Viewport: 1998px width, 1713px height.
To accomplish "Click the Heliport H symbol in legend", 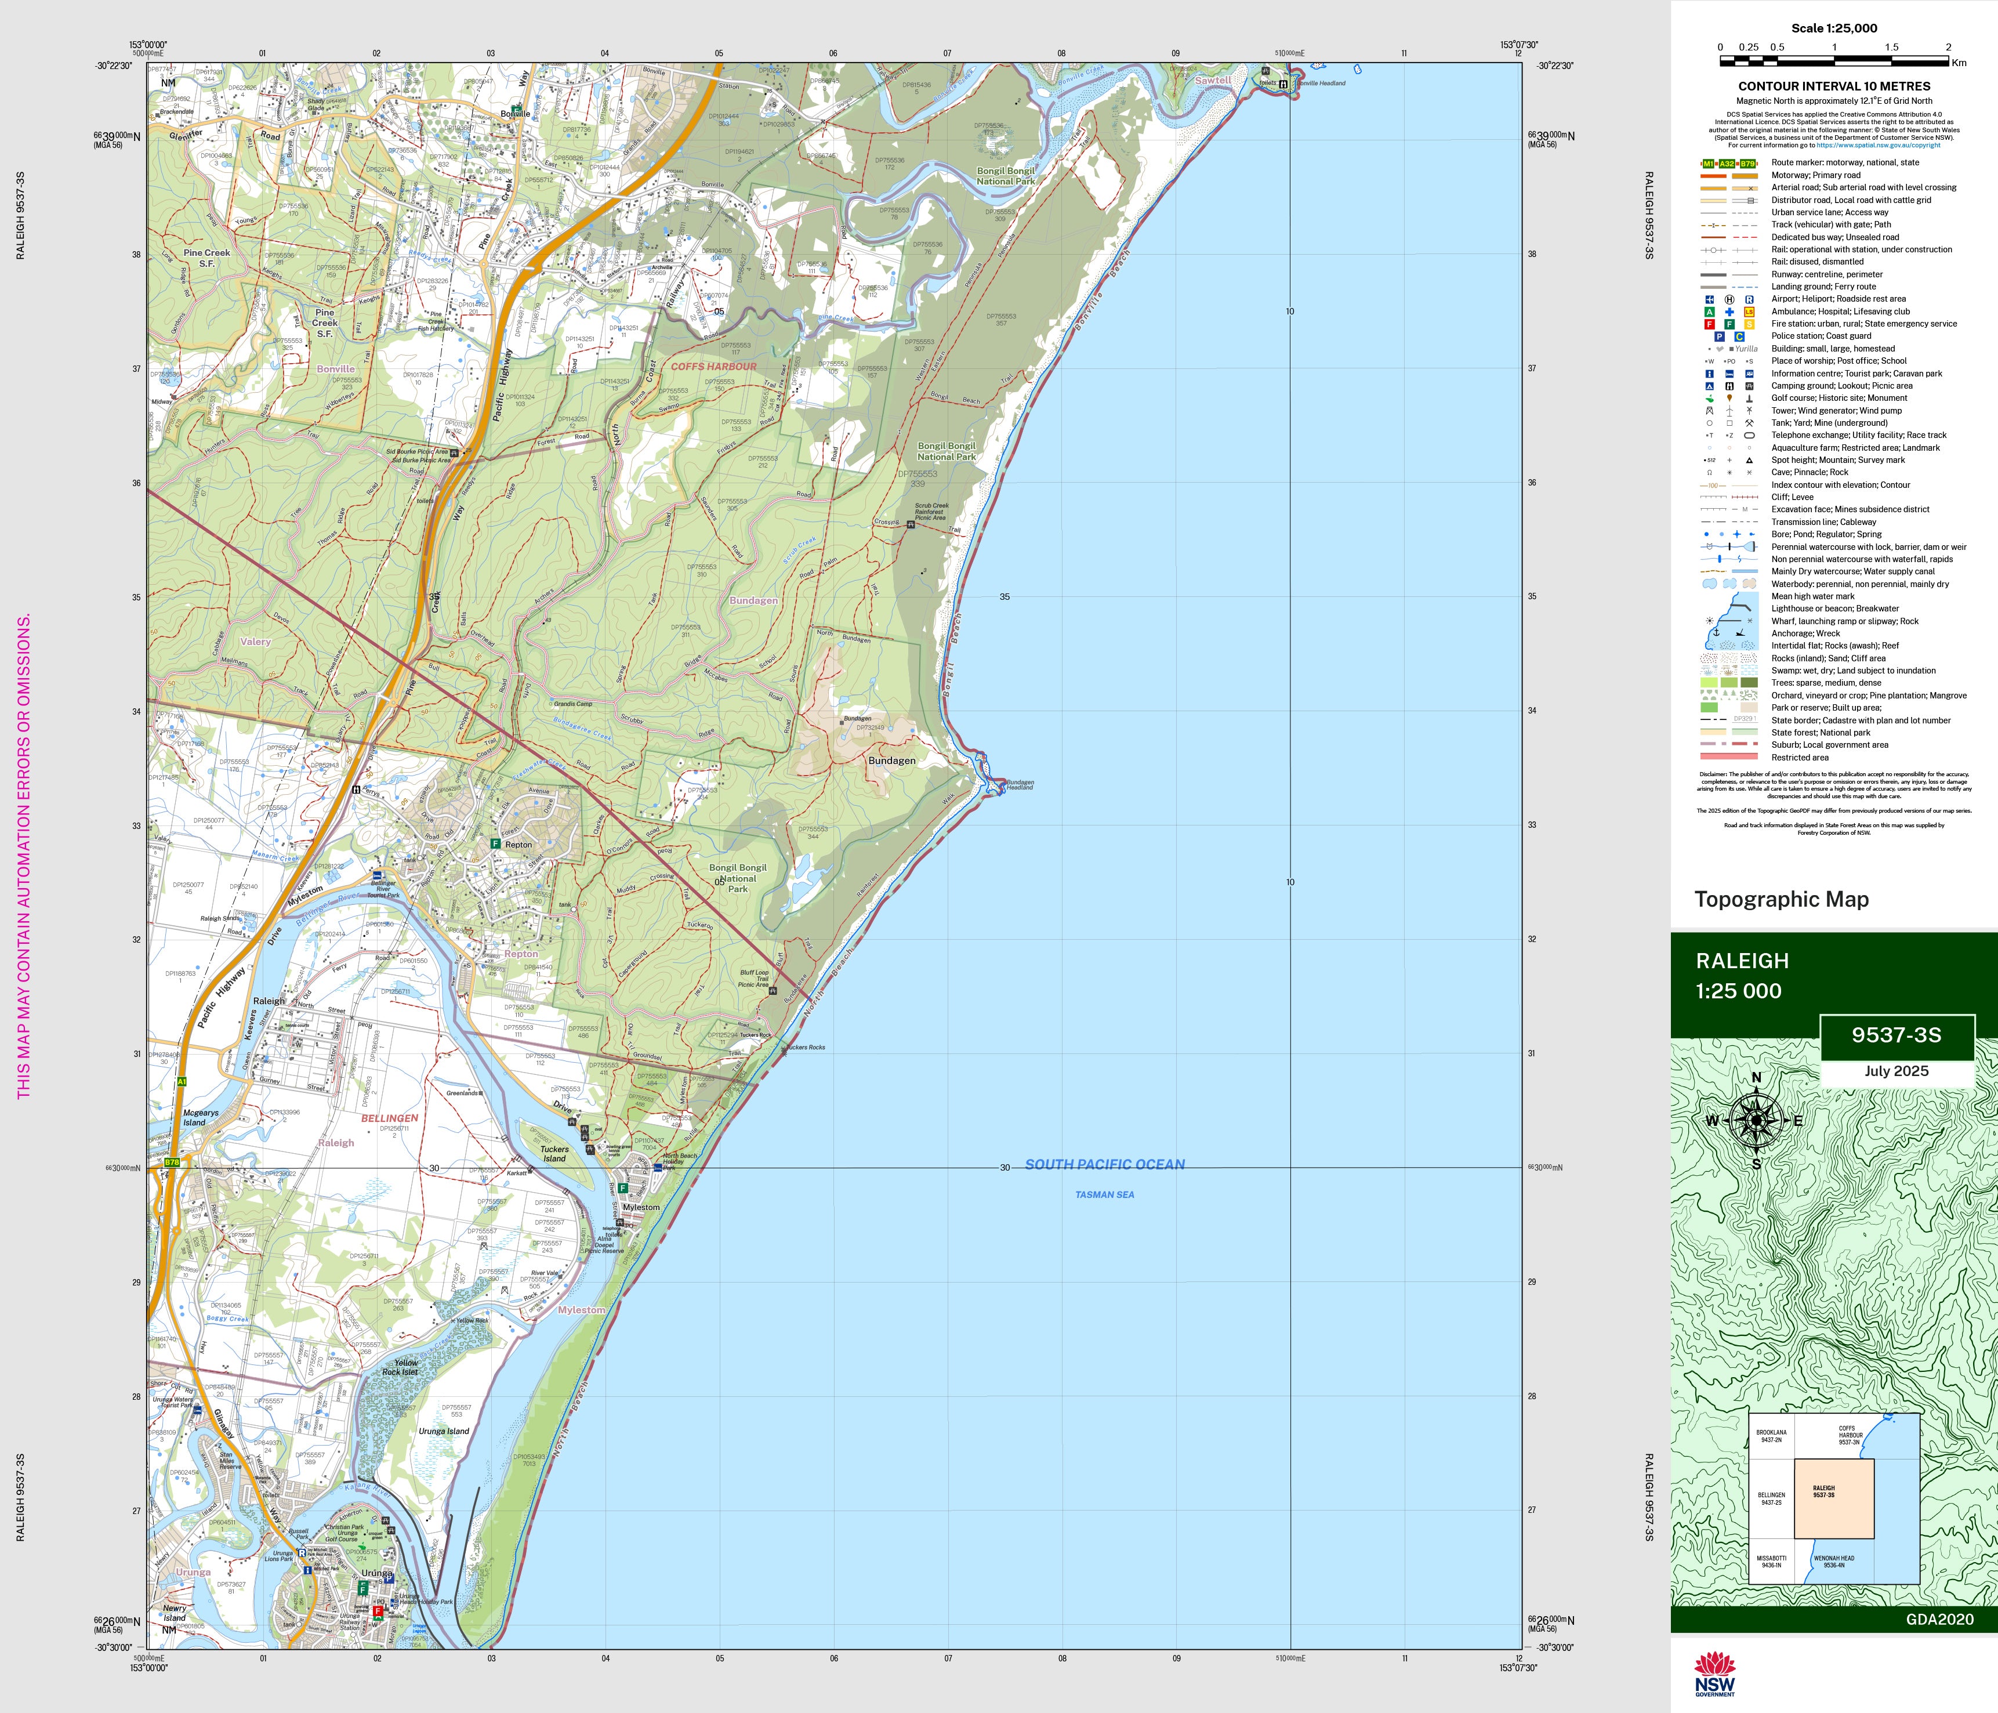I will [x=1729, y=299].
